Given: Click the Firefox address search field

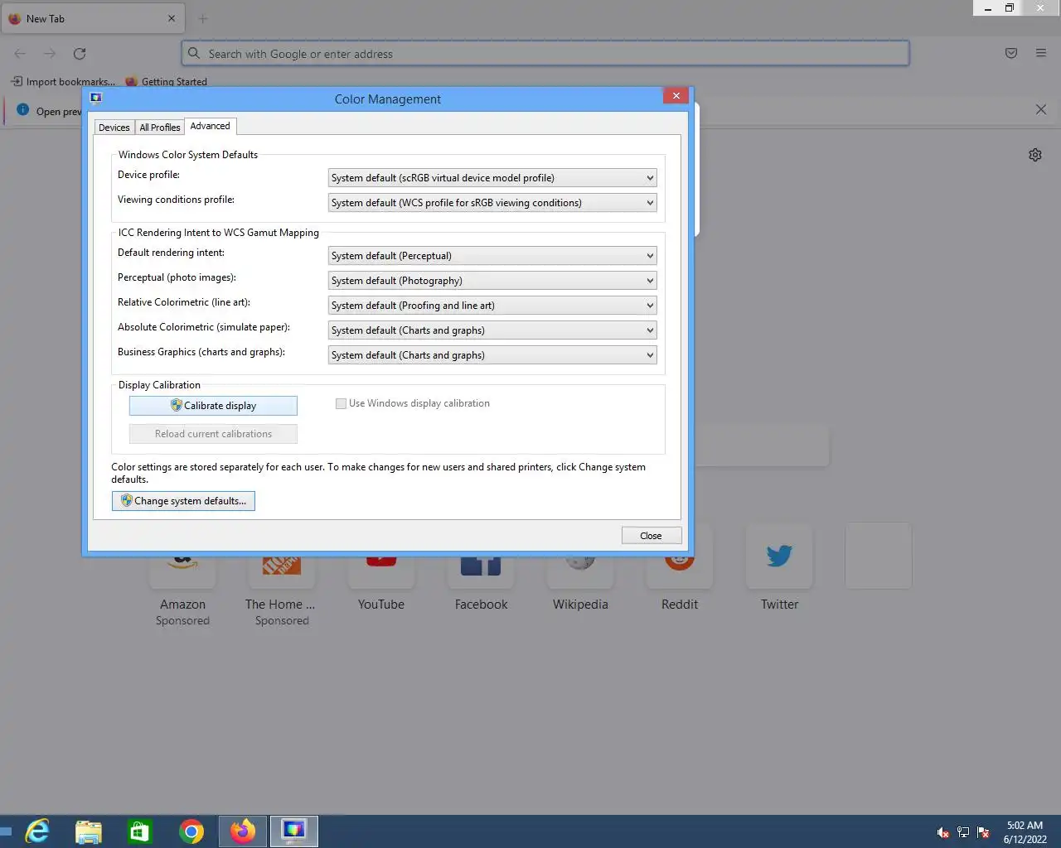Looking at the screenshot, I should (x=545, y=54).
